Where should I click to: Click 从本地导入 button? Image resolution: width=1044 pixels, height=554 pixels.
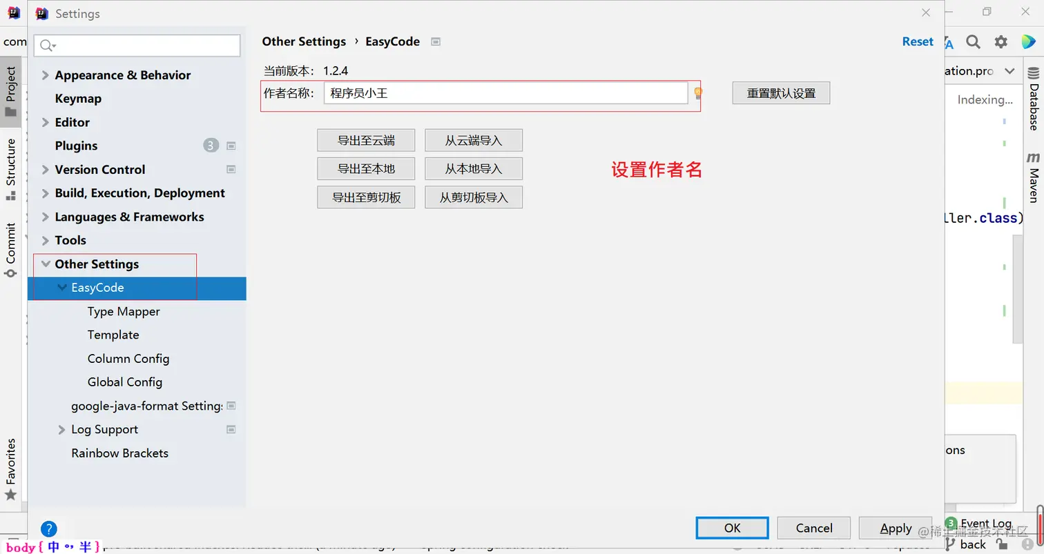tap(474, 168)
